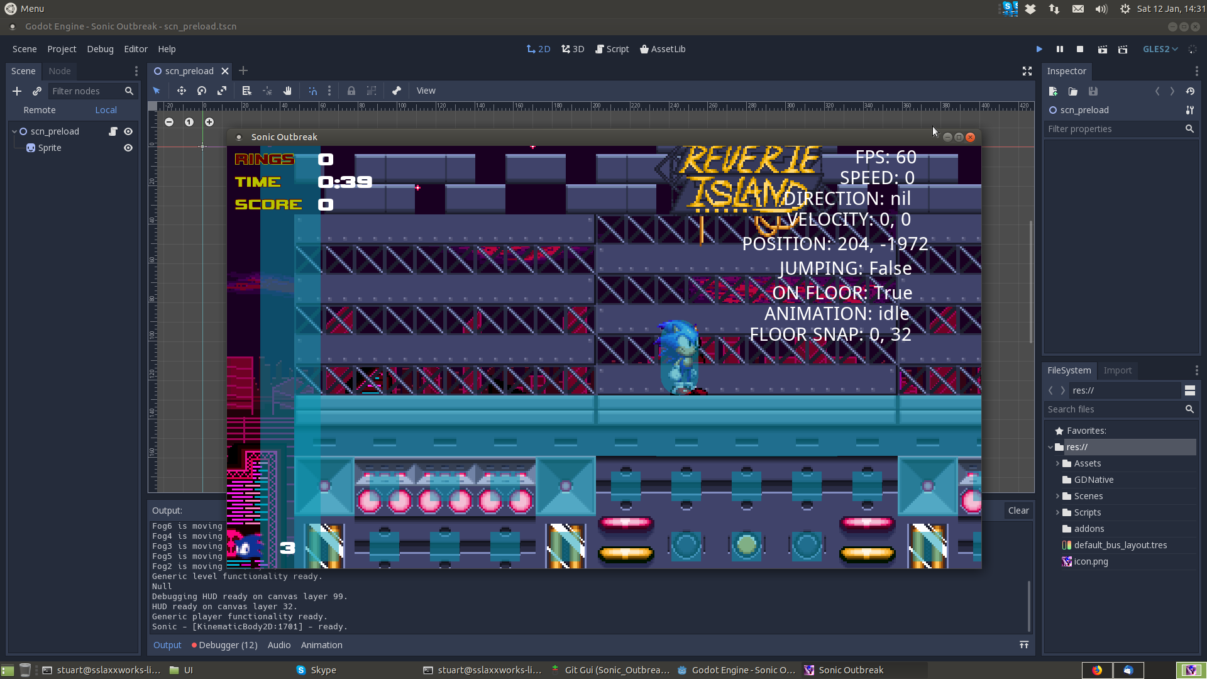Clear the Output log

1018,511
